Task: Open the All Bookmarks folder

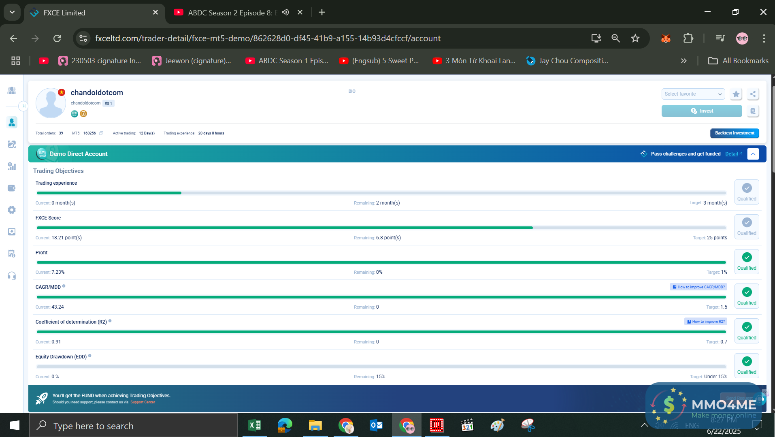Action: click(x=738, y=61)
